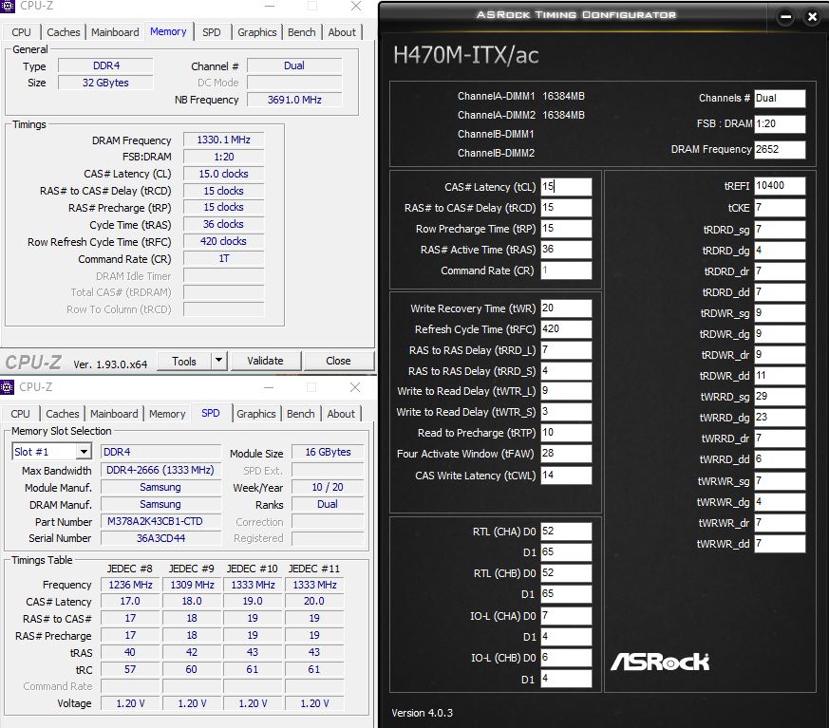Click the tRDWR_dd field showing 11
This screenshot has width=829, height=728.
click(780, 376)
